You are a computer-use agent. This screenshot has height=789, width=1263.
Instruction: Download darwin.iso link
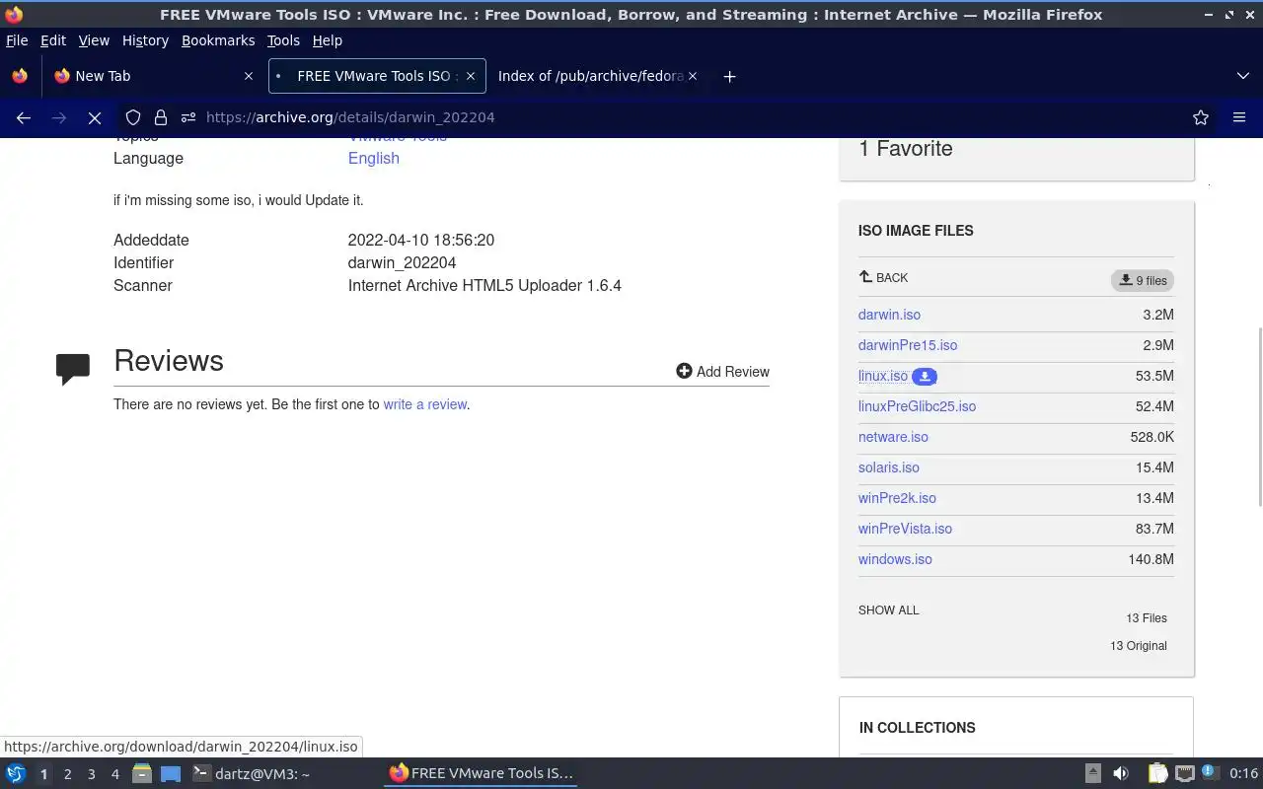[x=889, y=315]
